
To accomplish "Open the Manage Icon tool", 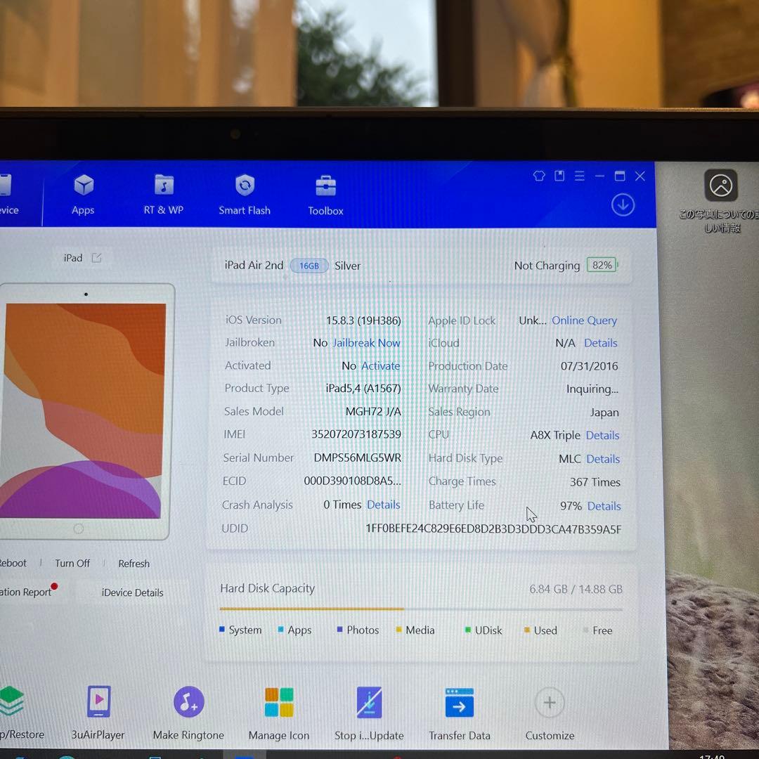I will click(x=279, y=702).
